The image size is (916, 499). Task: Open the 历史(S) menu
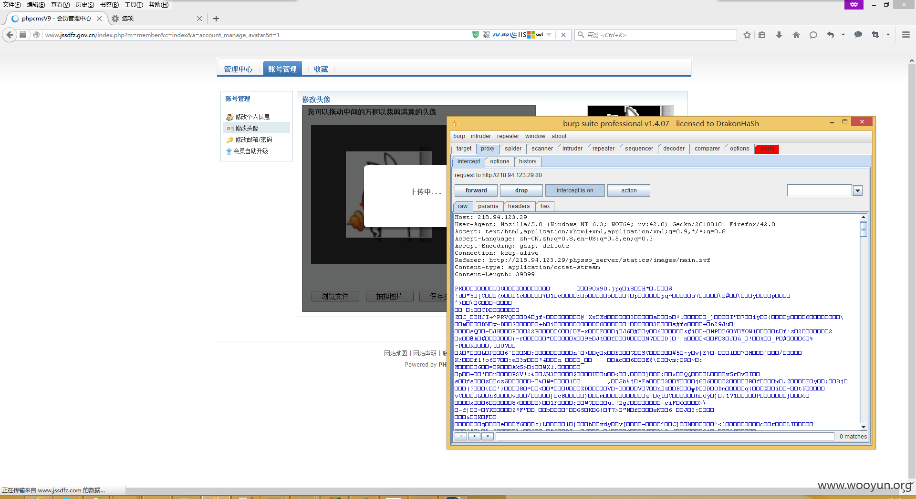pos(85,4)
